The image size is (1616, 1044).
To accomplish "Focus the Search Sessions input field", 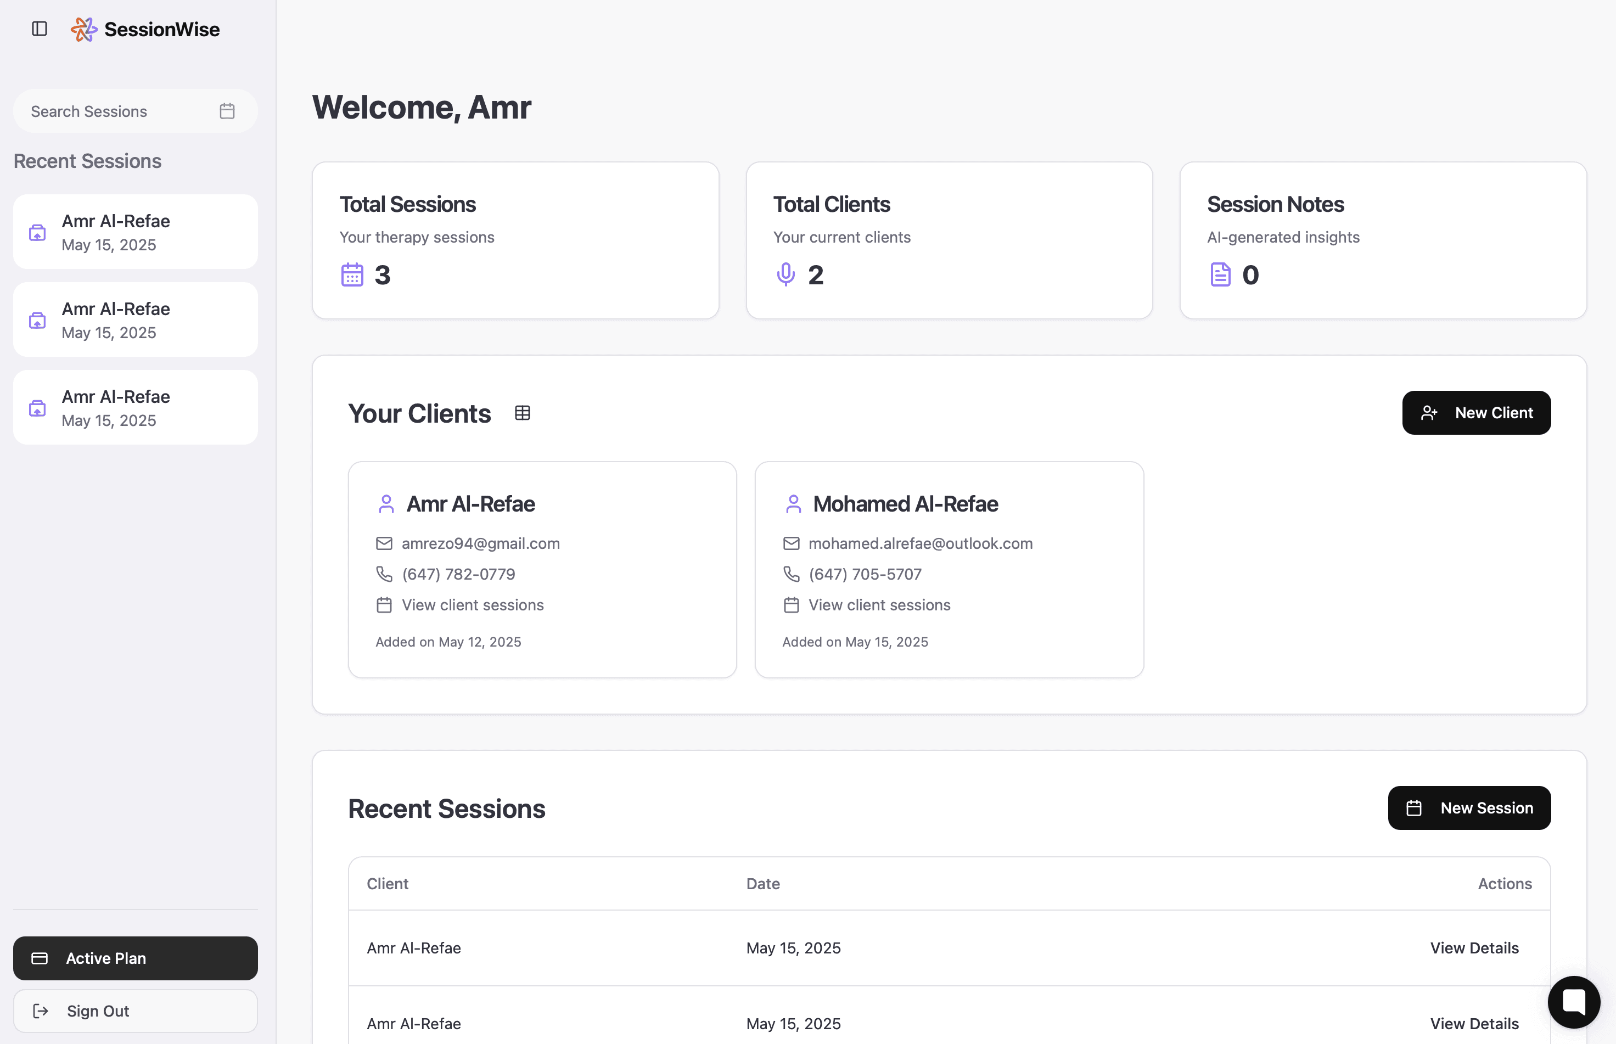I will pos(135,111).
